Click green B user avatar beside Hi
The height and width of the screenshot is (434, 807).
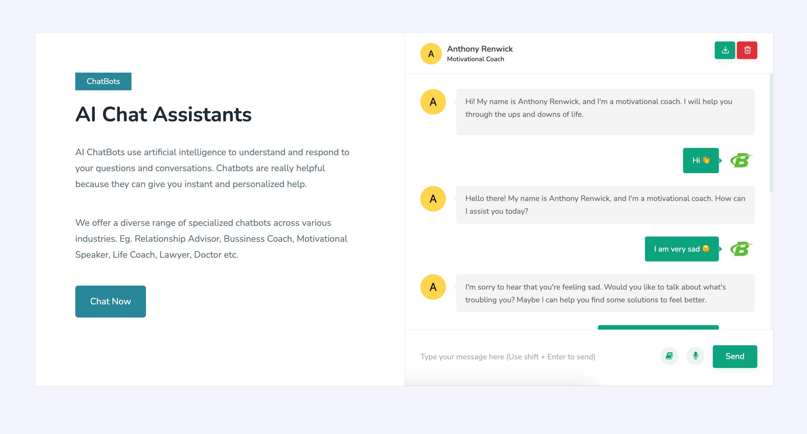click(x=741, y=161)
